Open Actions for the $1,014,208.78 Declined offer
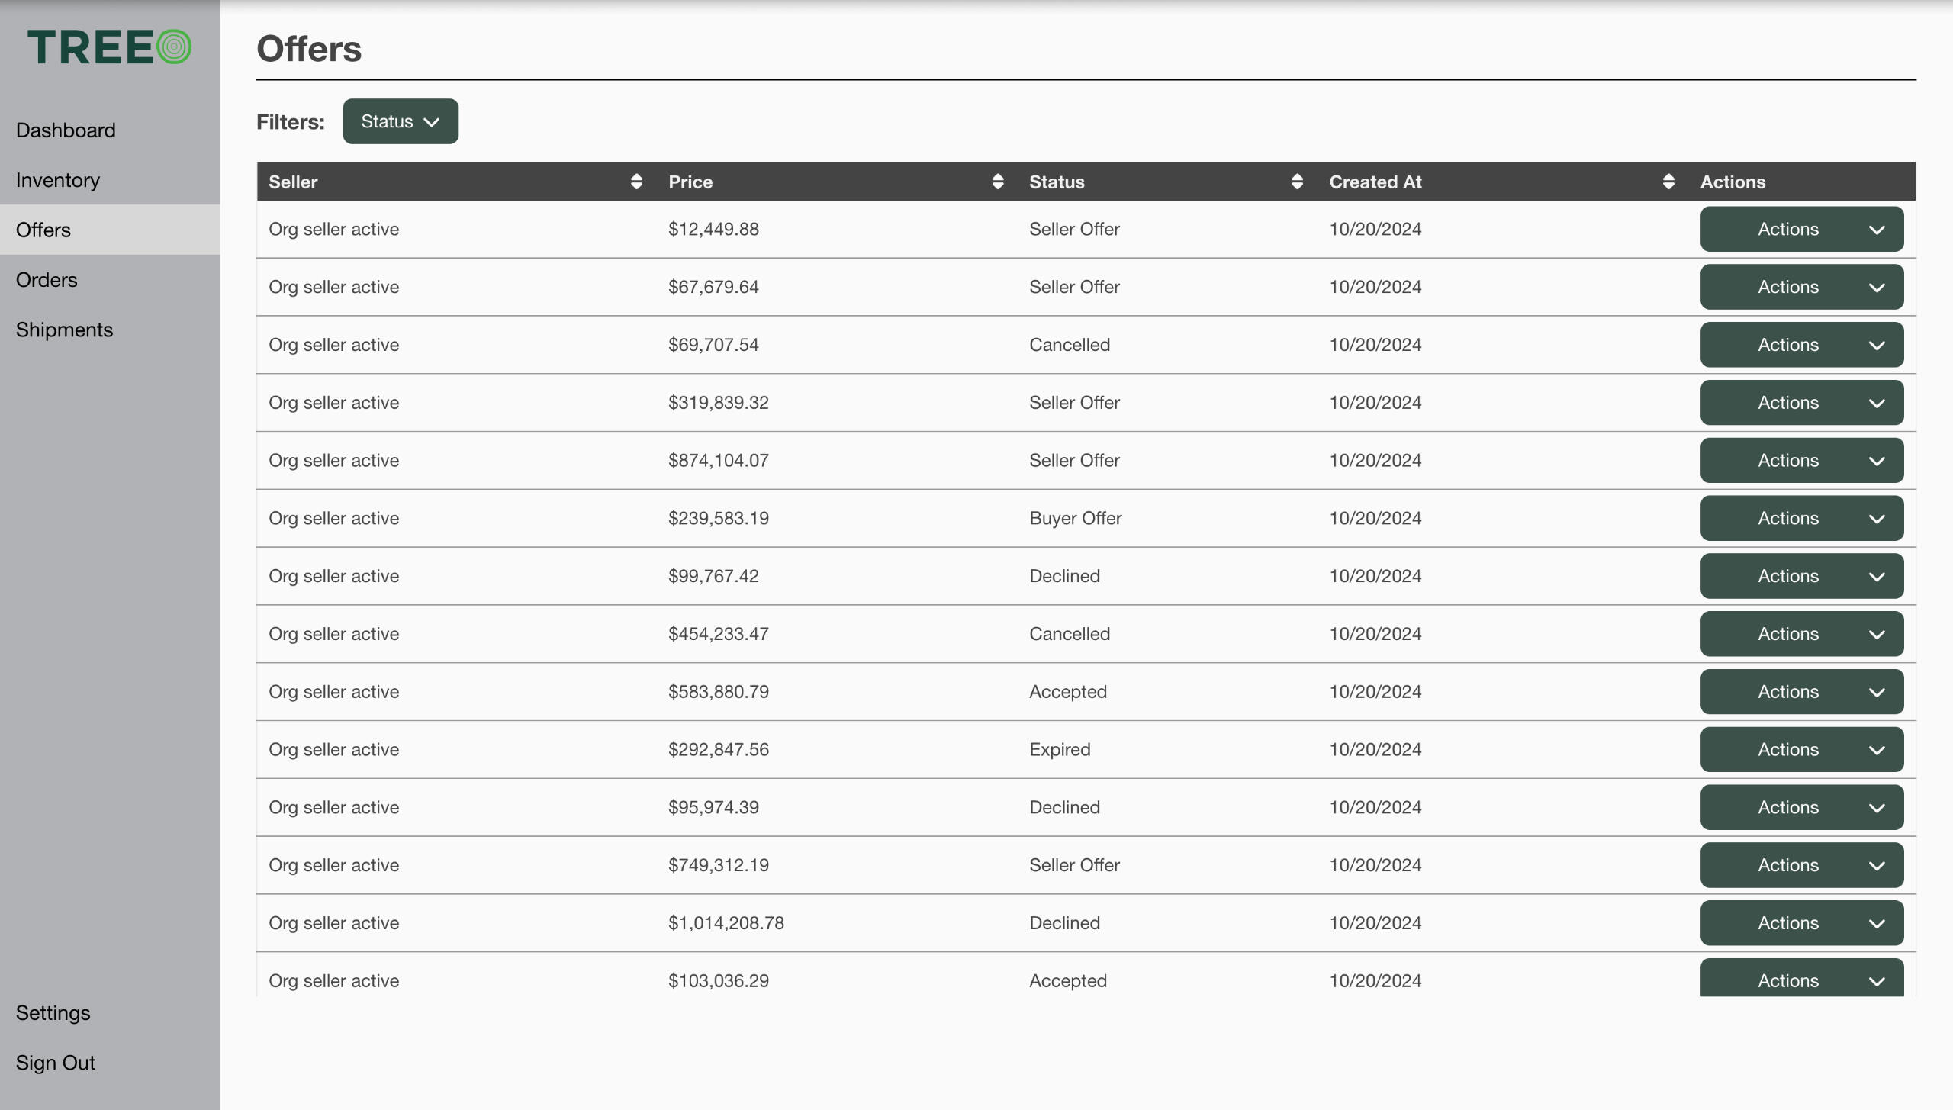The image size is (1953, 1110). coord(1800,923)
